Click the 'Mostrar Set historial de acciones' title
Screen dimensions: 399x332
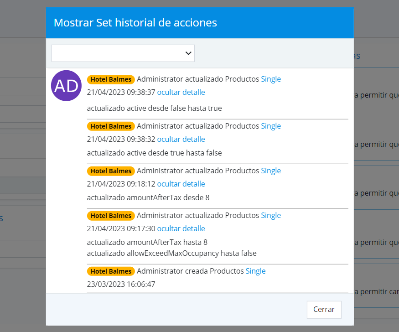click(x=135, y=22)
